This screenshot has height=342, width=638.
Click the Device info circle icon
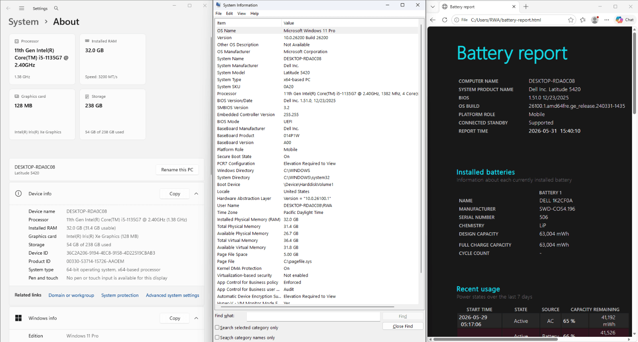pos(18,194)
